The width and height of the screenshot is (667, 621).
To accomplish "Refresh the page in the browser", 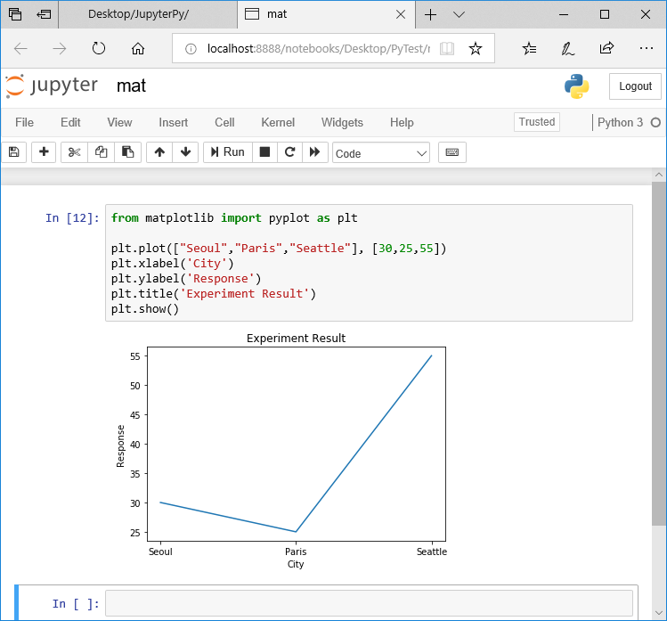I will 98,48.
